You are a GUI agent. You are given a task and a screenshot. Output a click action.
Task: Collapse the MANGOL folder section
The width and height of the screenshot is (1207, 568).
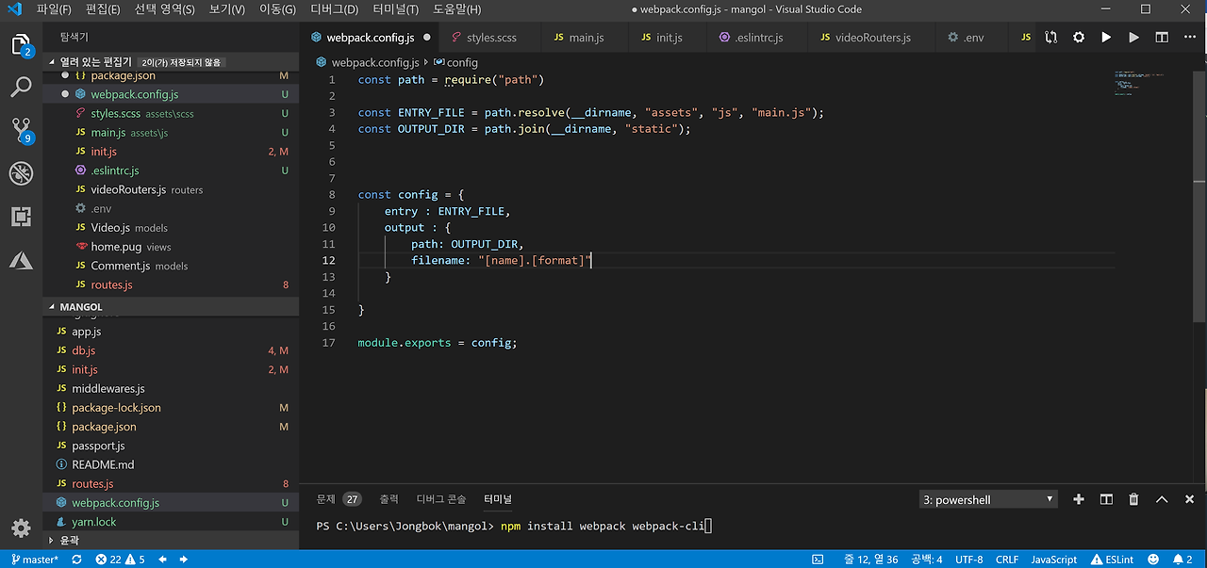click(x=81, y=307)
